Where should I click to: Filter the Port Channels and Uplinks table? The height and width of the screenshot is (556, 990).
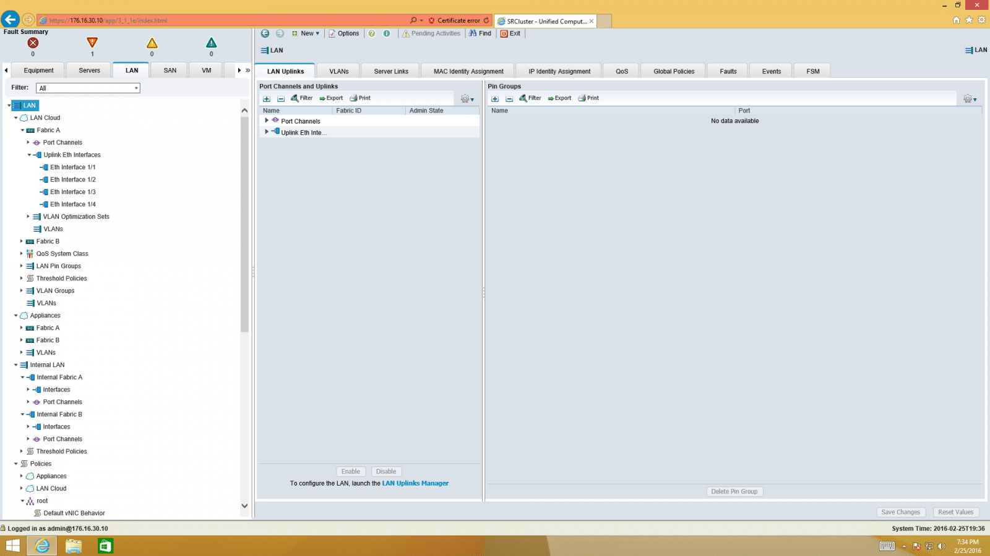tap(302, 98)
